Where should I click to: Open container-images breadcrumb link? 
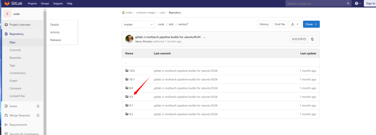pos(146,13)
